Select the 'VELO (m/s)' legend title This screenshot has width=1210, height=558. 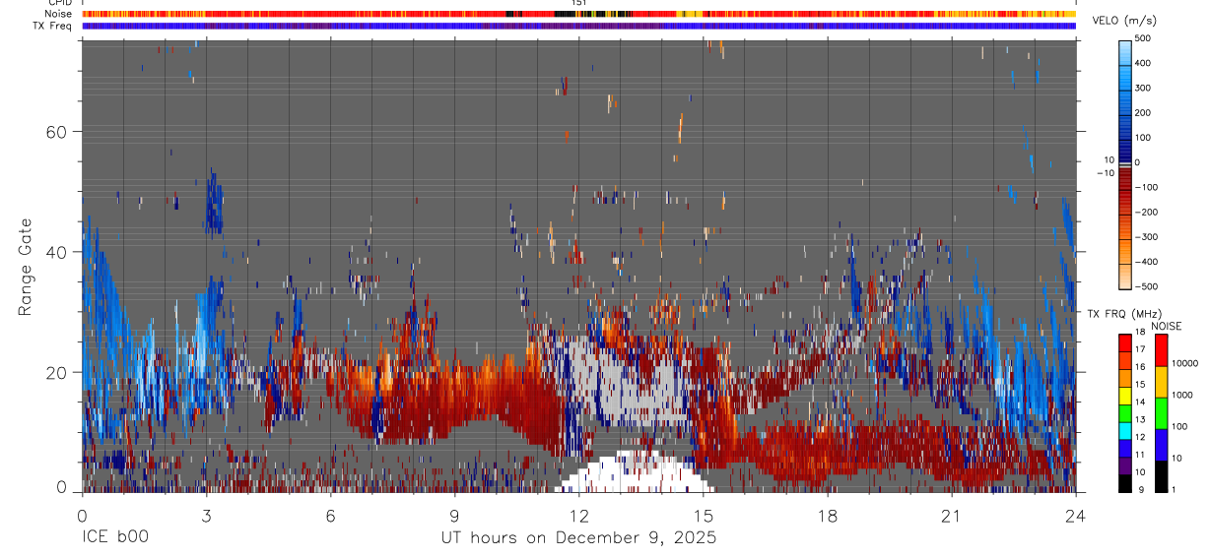click(1124, 21)
